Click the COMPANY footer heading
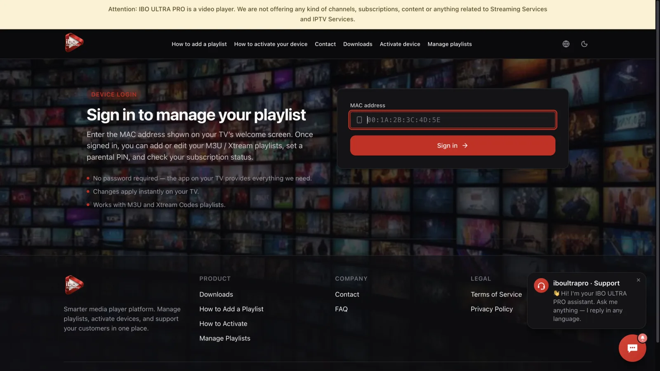Viewport: 660px width, 371px height. click(x=351, y=279)
